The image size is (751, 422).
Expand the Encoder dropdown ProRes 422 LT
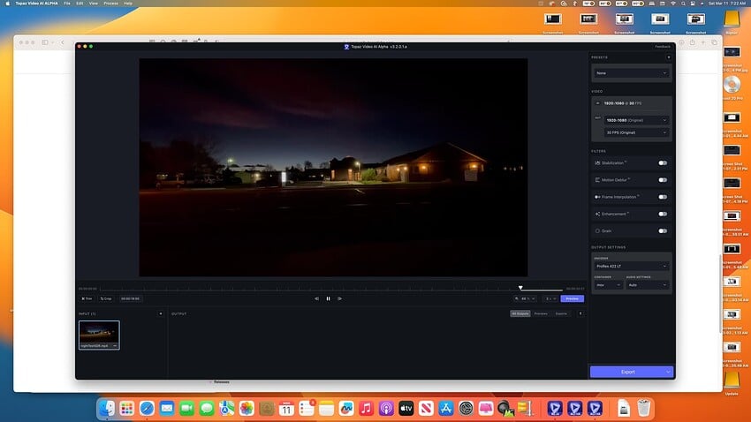coord(632,266)
